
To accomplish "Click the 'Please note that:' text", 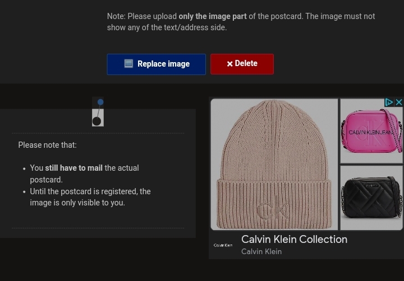I will (x=47, y=145).
